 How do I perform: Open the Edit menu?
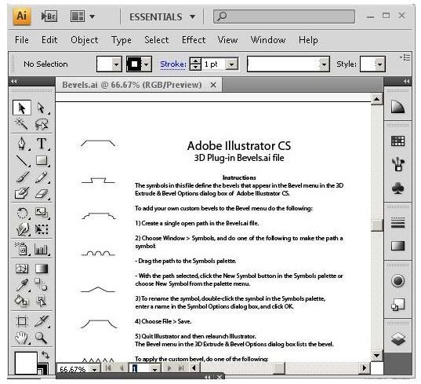(49, 40)
